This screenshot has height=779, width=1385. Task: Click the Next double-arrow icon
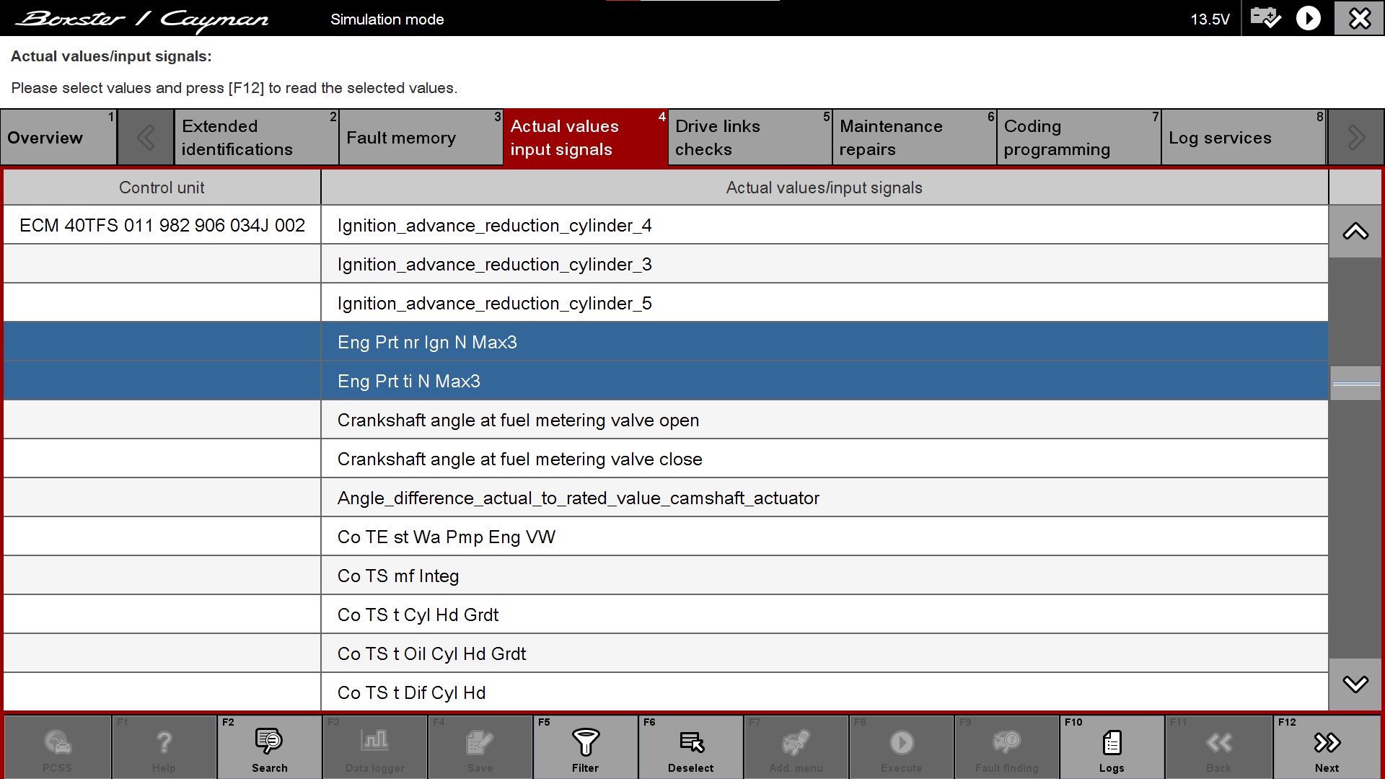[1327, 741]
